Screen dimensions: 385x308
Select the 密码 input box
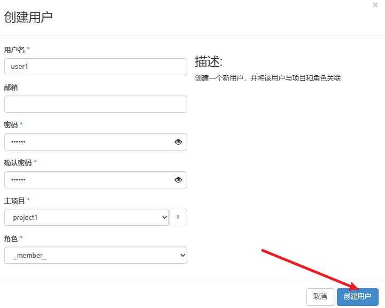88,142
